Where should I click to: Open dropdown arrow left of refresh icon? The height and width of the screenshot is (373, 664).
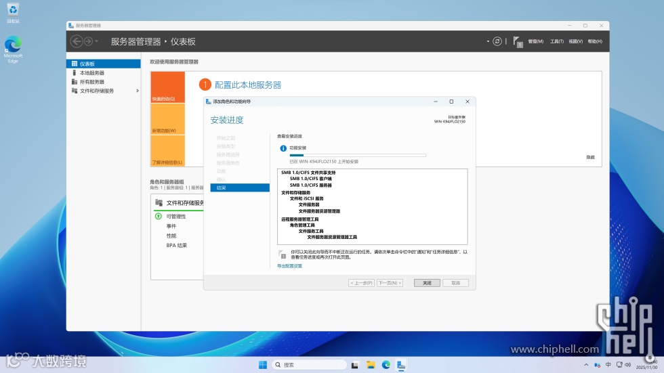click(x=488, y=41)
